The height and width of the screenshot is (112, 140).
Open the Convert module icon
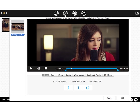pyautogui.click(x=56, y=13)
